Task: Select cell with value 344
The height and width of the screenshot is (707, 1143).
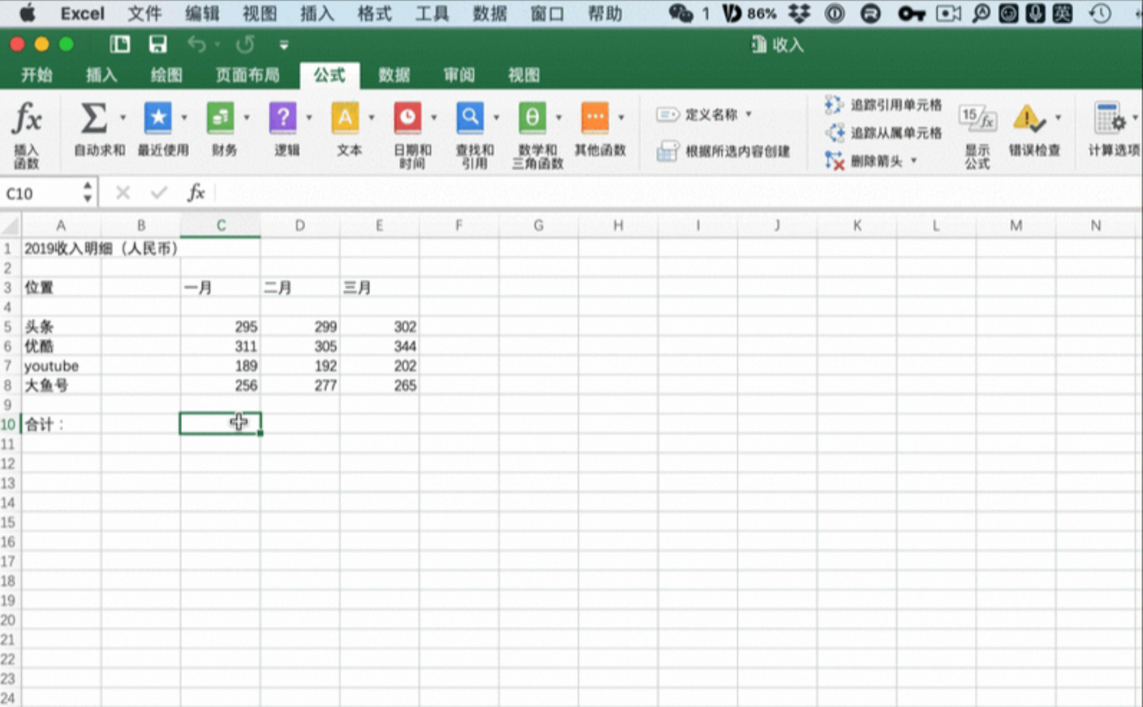Action: coord(380,346)
